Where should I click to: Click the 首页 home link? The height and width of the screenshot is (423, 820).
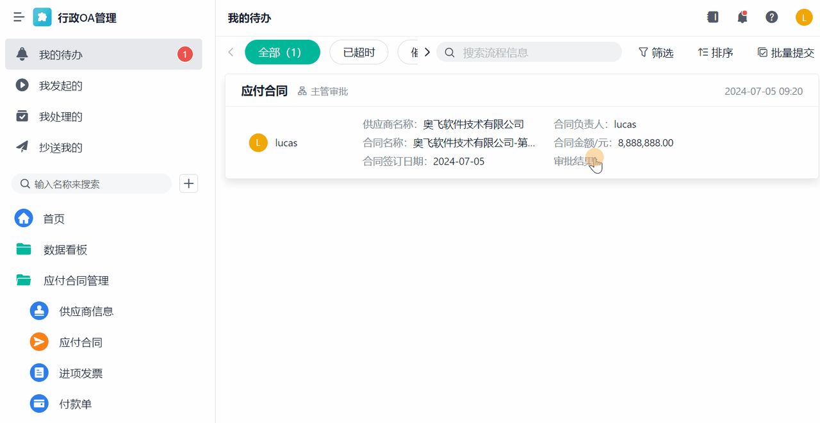tap(54, 219)
